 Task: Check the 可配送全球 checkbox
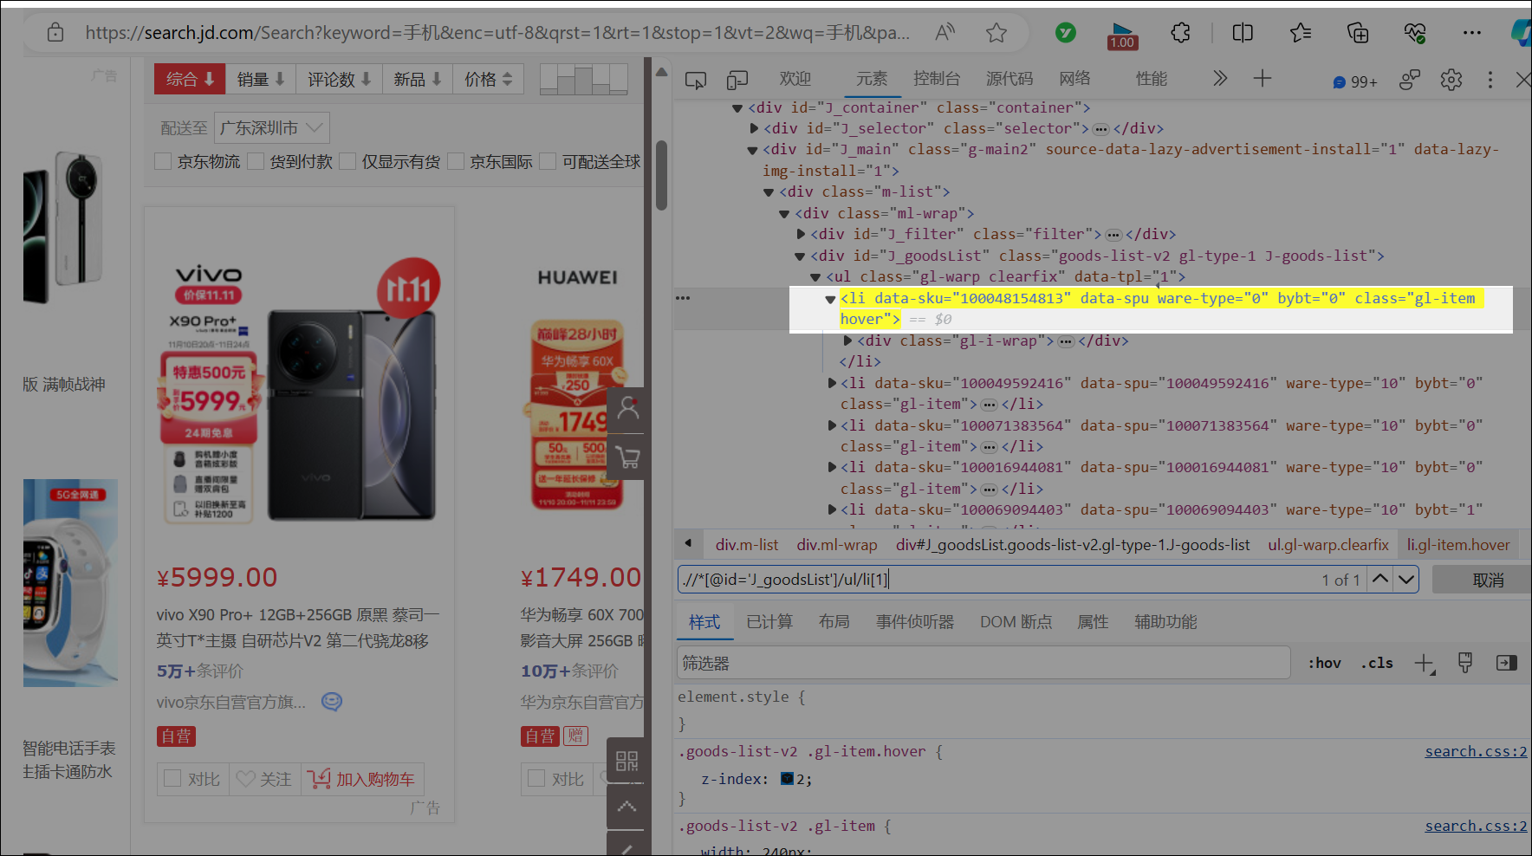[x=548, y=161]
